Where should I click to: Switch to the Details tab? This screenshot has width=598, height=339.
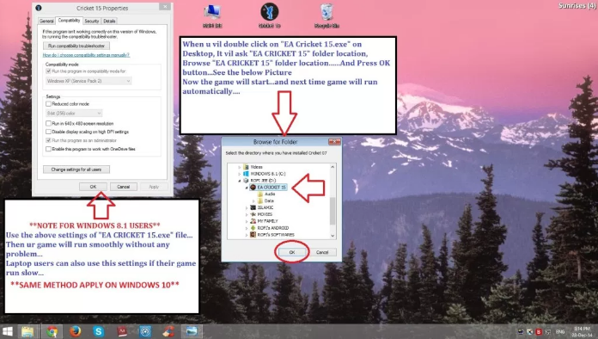[x=109, y=21]
